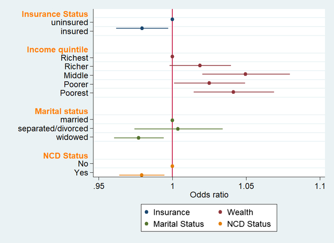The width and height of the screenshot is (334, 243).
Task: Select the widowed data point
Action: tap(139, 138)
